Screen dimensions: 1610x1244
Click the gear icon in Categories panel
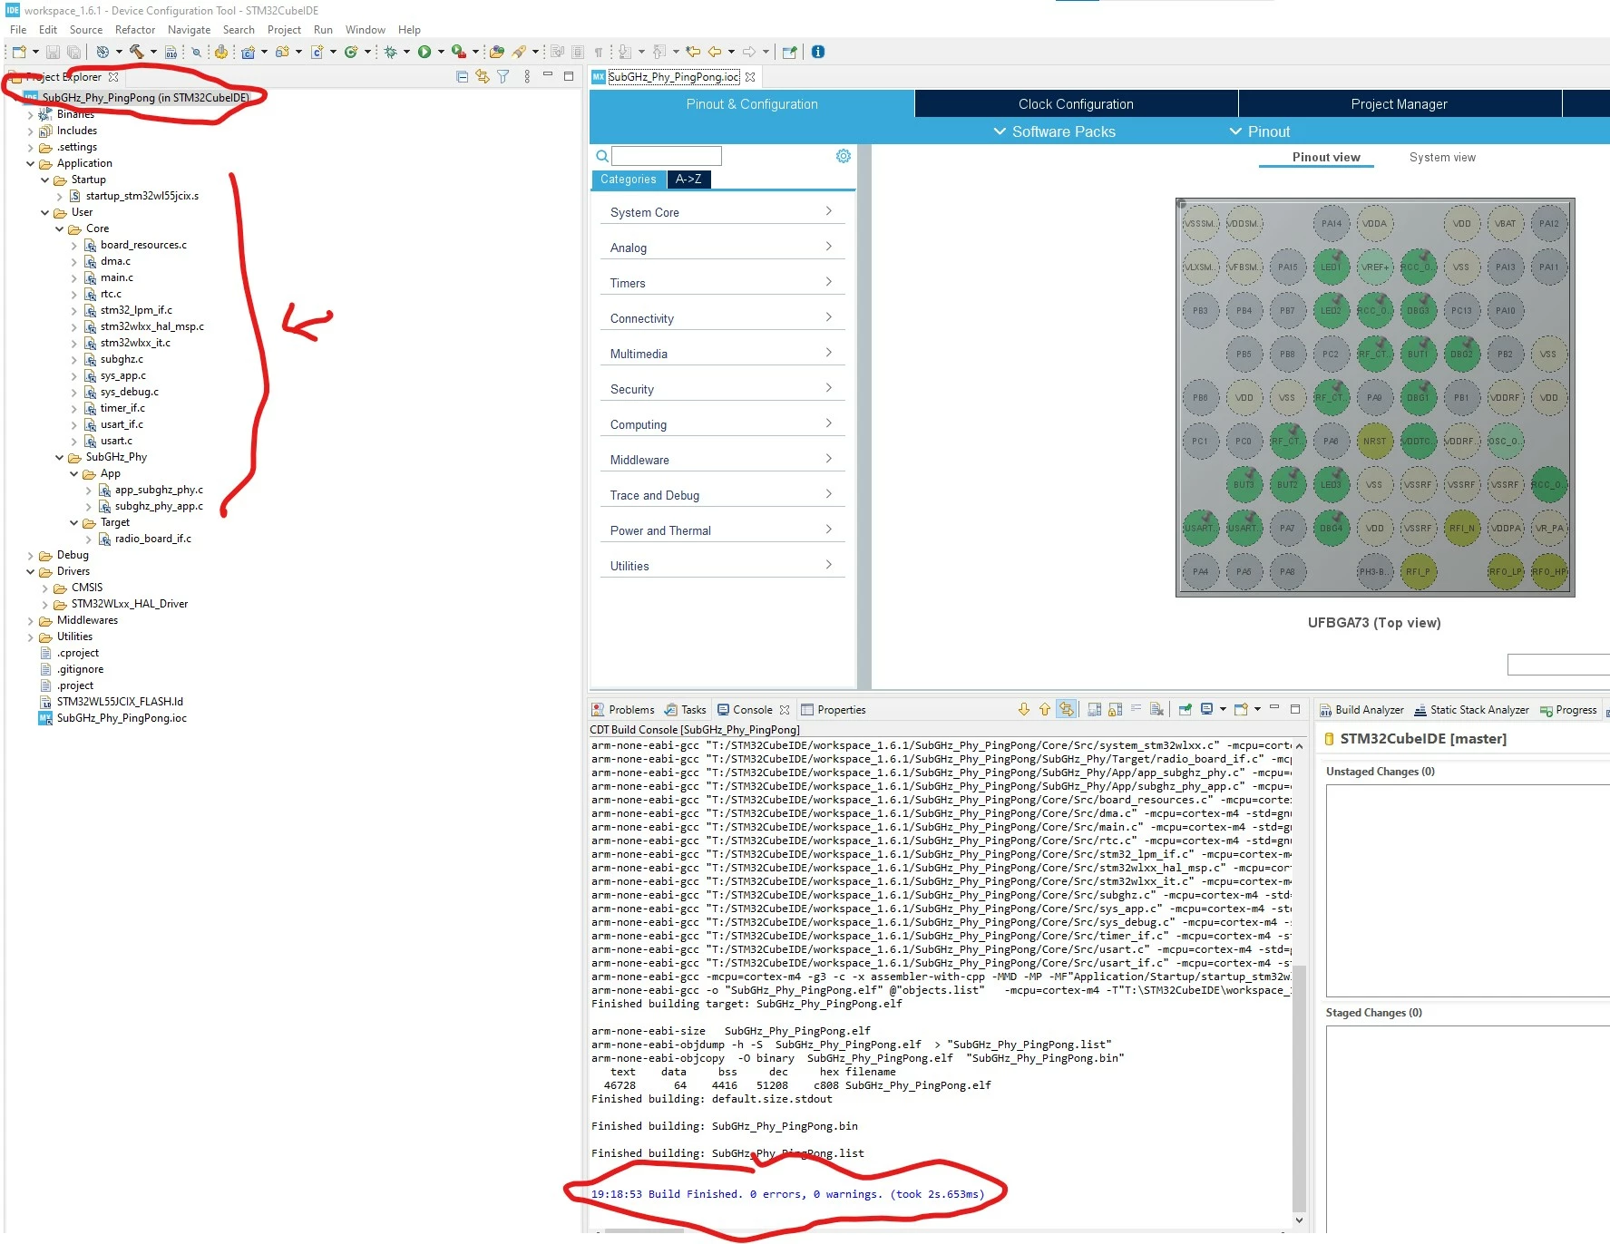[844, 156]
